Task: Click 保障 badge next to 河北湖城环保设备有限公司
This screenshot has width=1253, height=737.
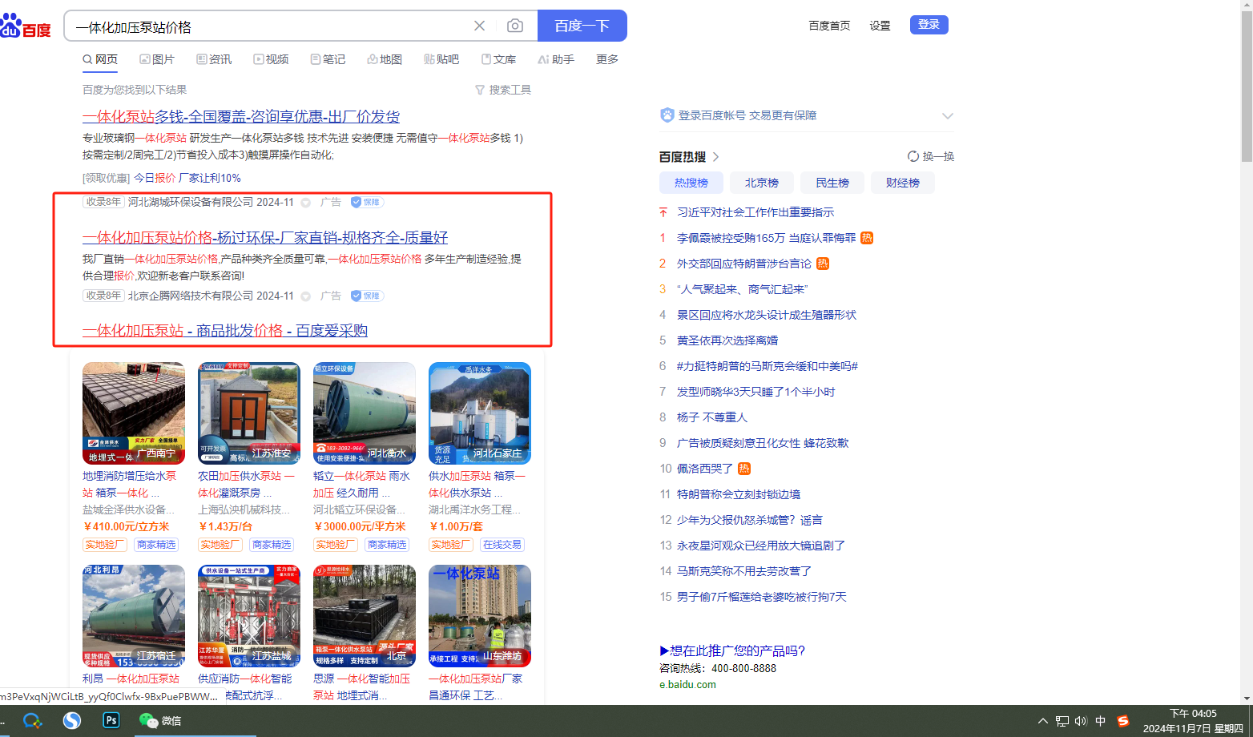Action: (367, 202)
